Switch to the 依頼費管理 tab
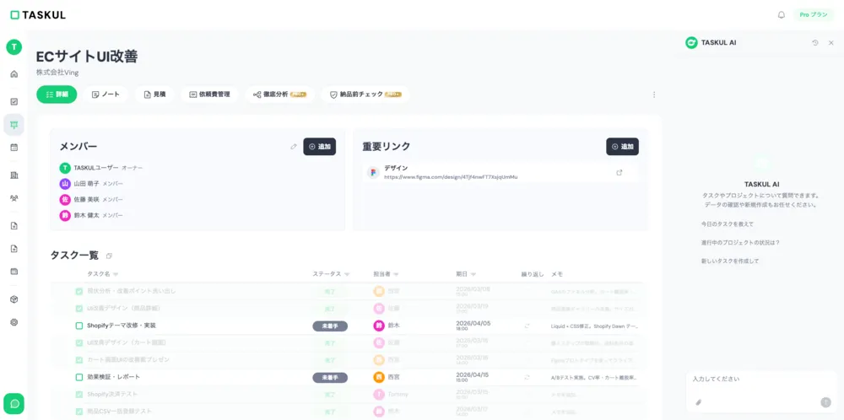844x420 pixels. pyautogui.click(x=209, y=94)
